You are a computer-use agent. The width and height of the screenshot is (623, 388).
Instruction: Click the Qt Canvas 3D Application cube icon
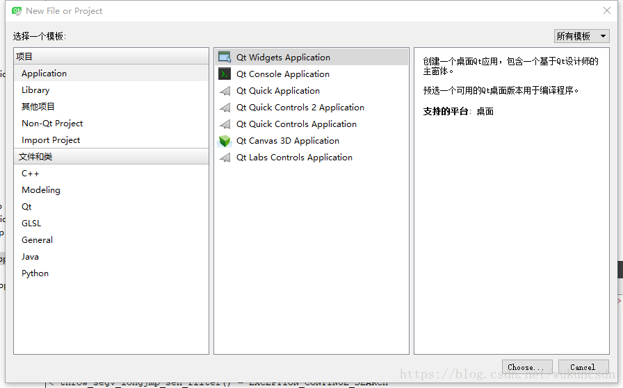(x=225, y=141)
